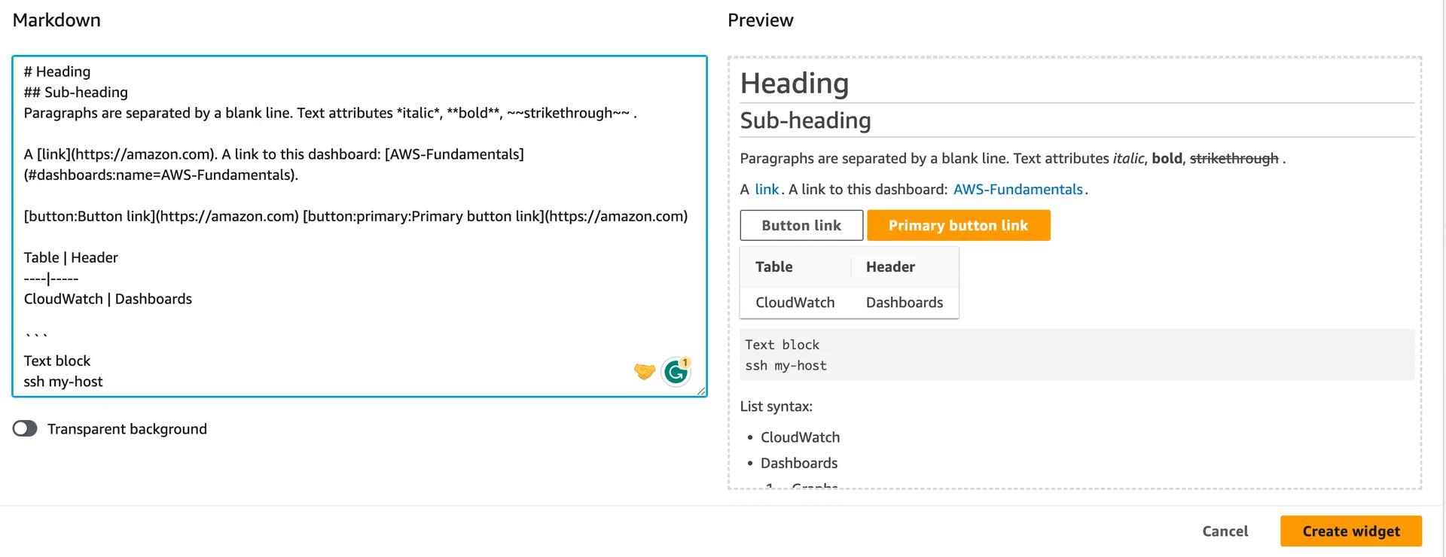Click the Grammarly icon in the markdown editor
Viewport: 1446px width, 557px height.
pos(676,372)
